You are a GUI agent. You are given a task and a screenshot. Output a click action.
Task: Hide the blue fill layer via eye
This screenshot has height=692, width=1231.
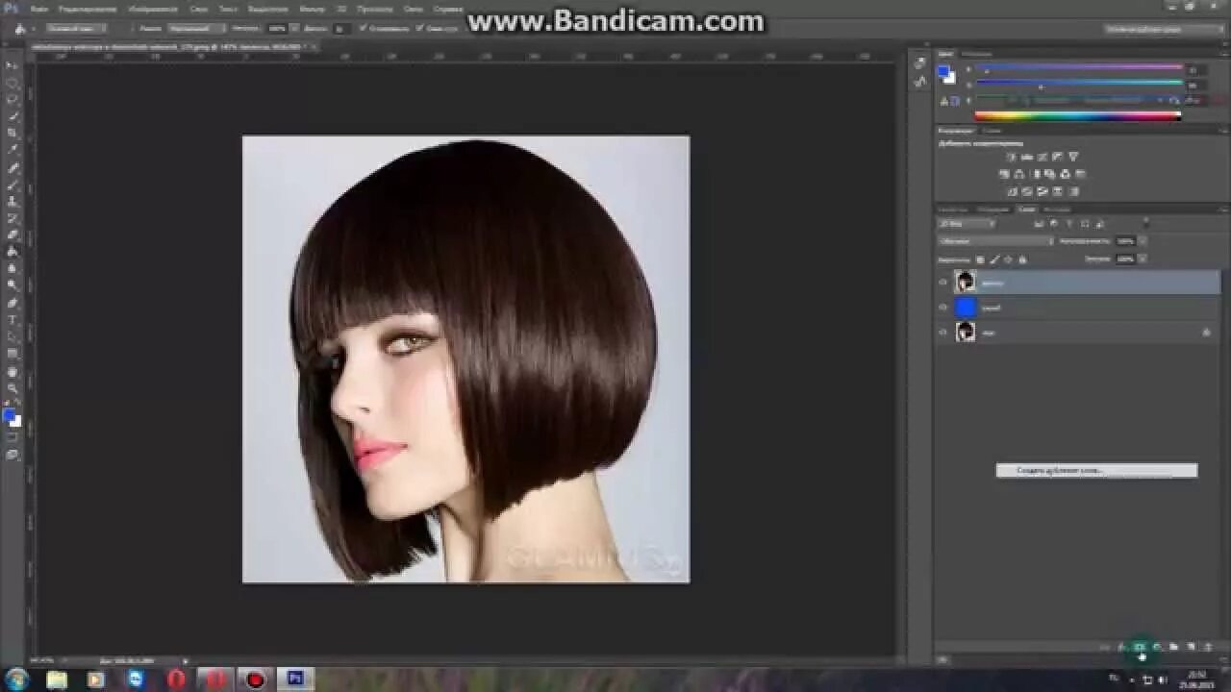coord(943,308)
